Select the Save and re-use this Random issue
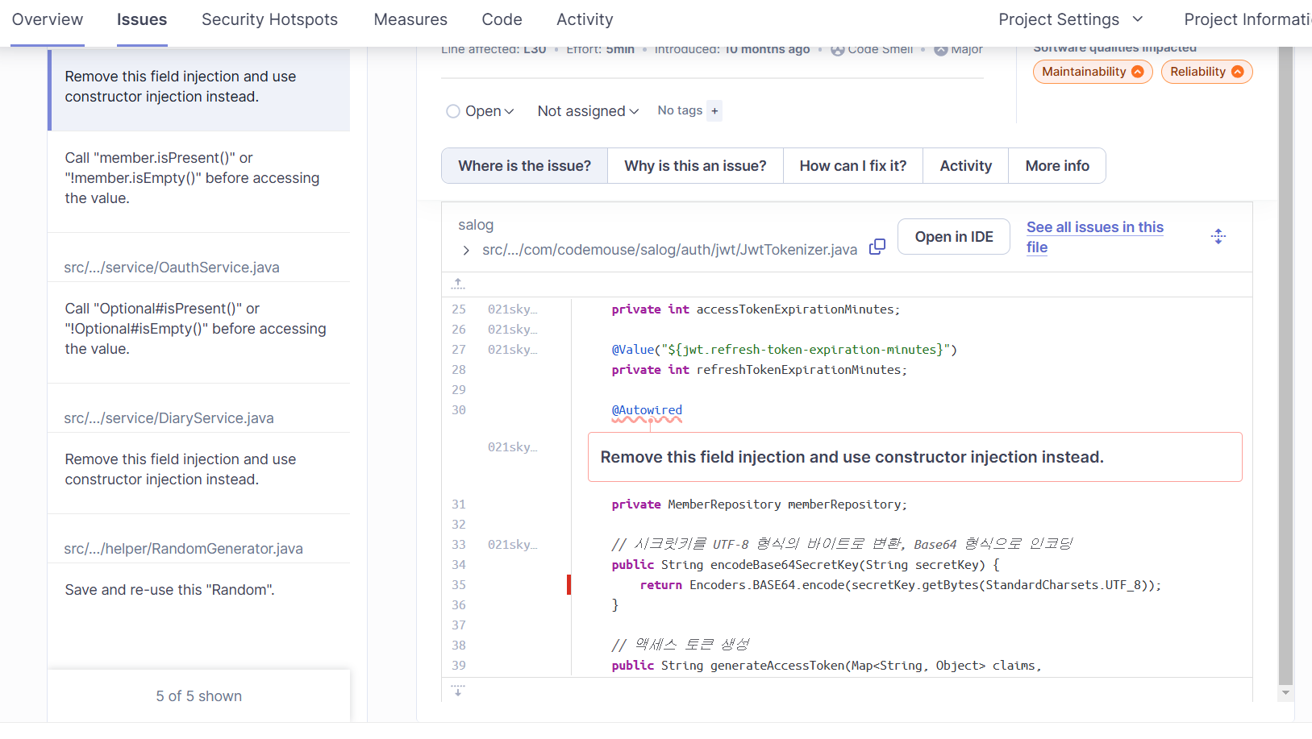This screenshot has width=1312, height=739. [199, 590]
